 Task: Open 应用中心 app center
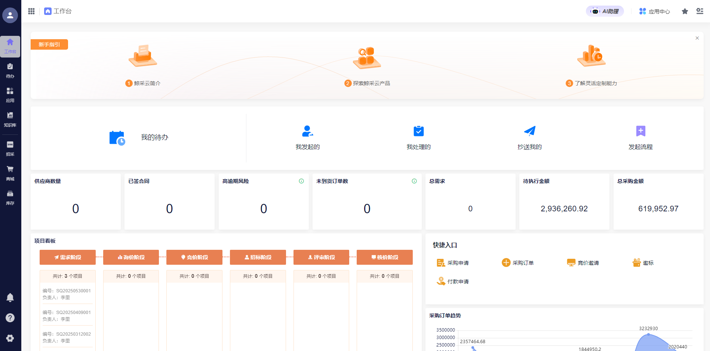pyautogui.click(x=654, y=11)
